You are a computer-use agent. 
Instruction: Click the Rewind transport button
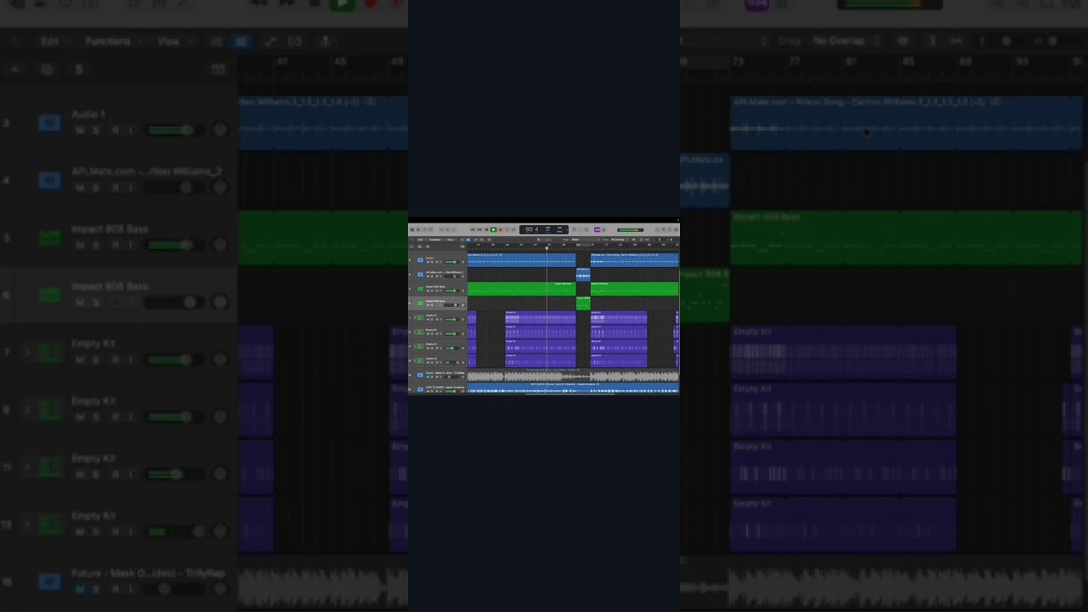pyautogui.click(x=473, y=229)
